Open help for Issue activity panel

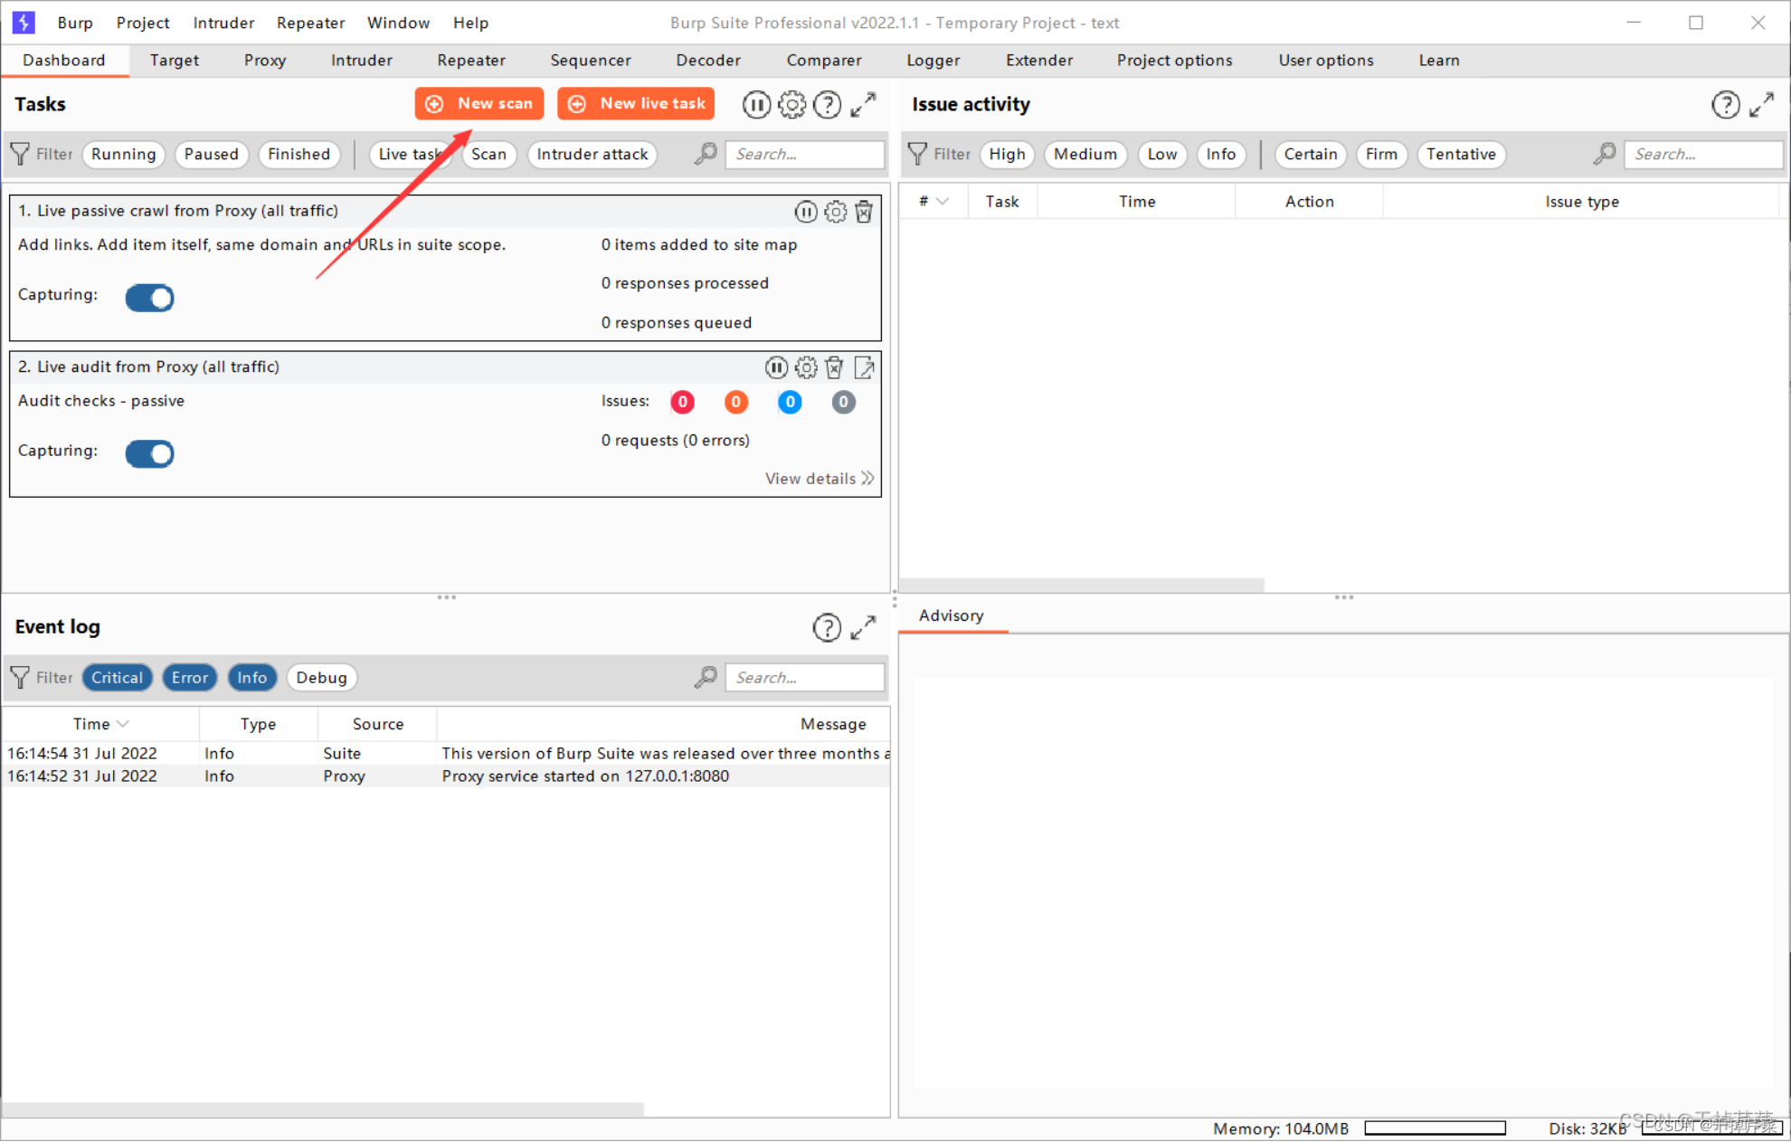pos(1725,105)
